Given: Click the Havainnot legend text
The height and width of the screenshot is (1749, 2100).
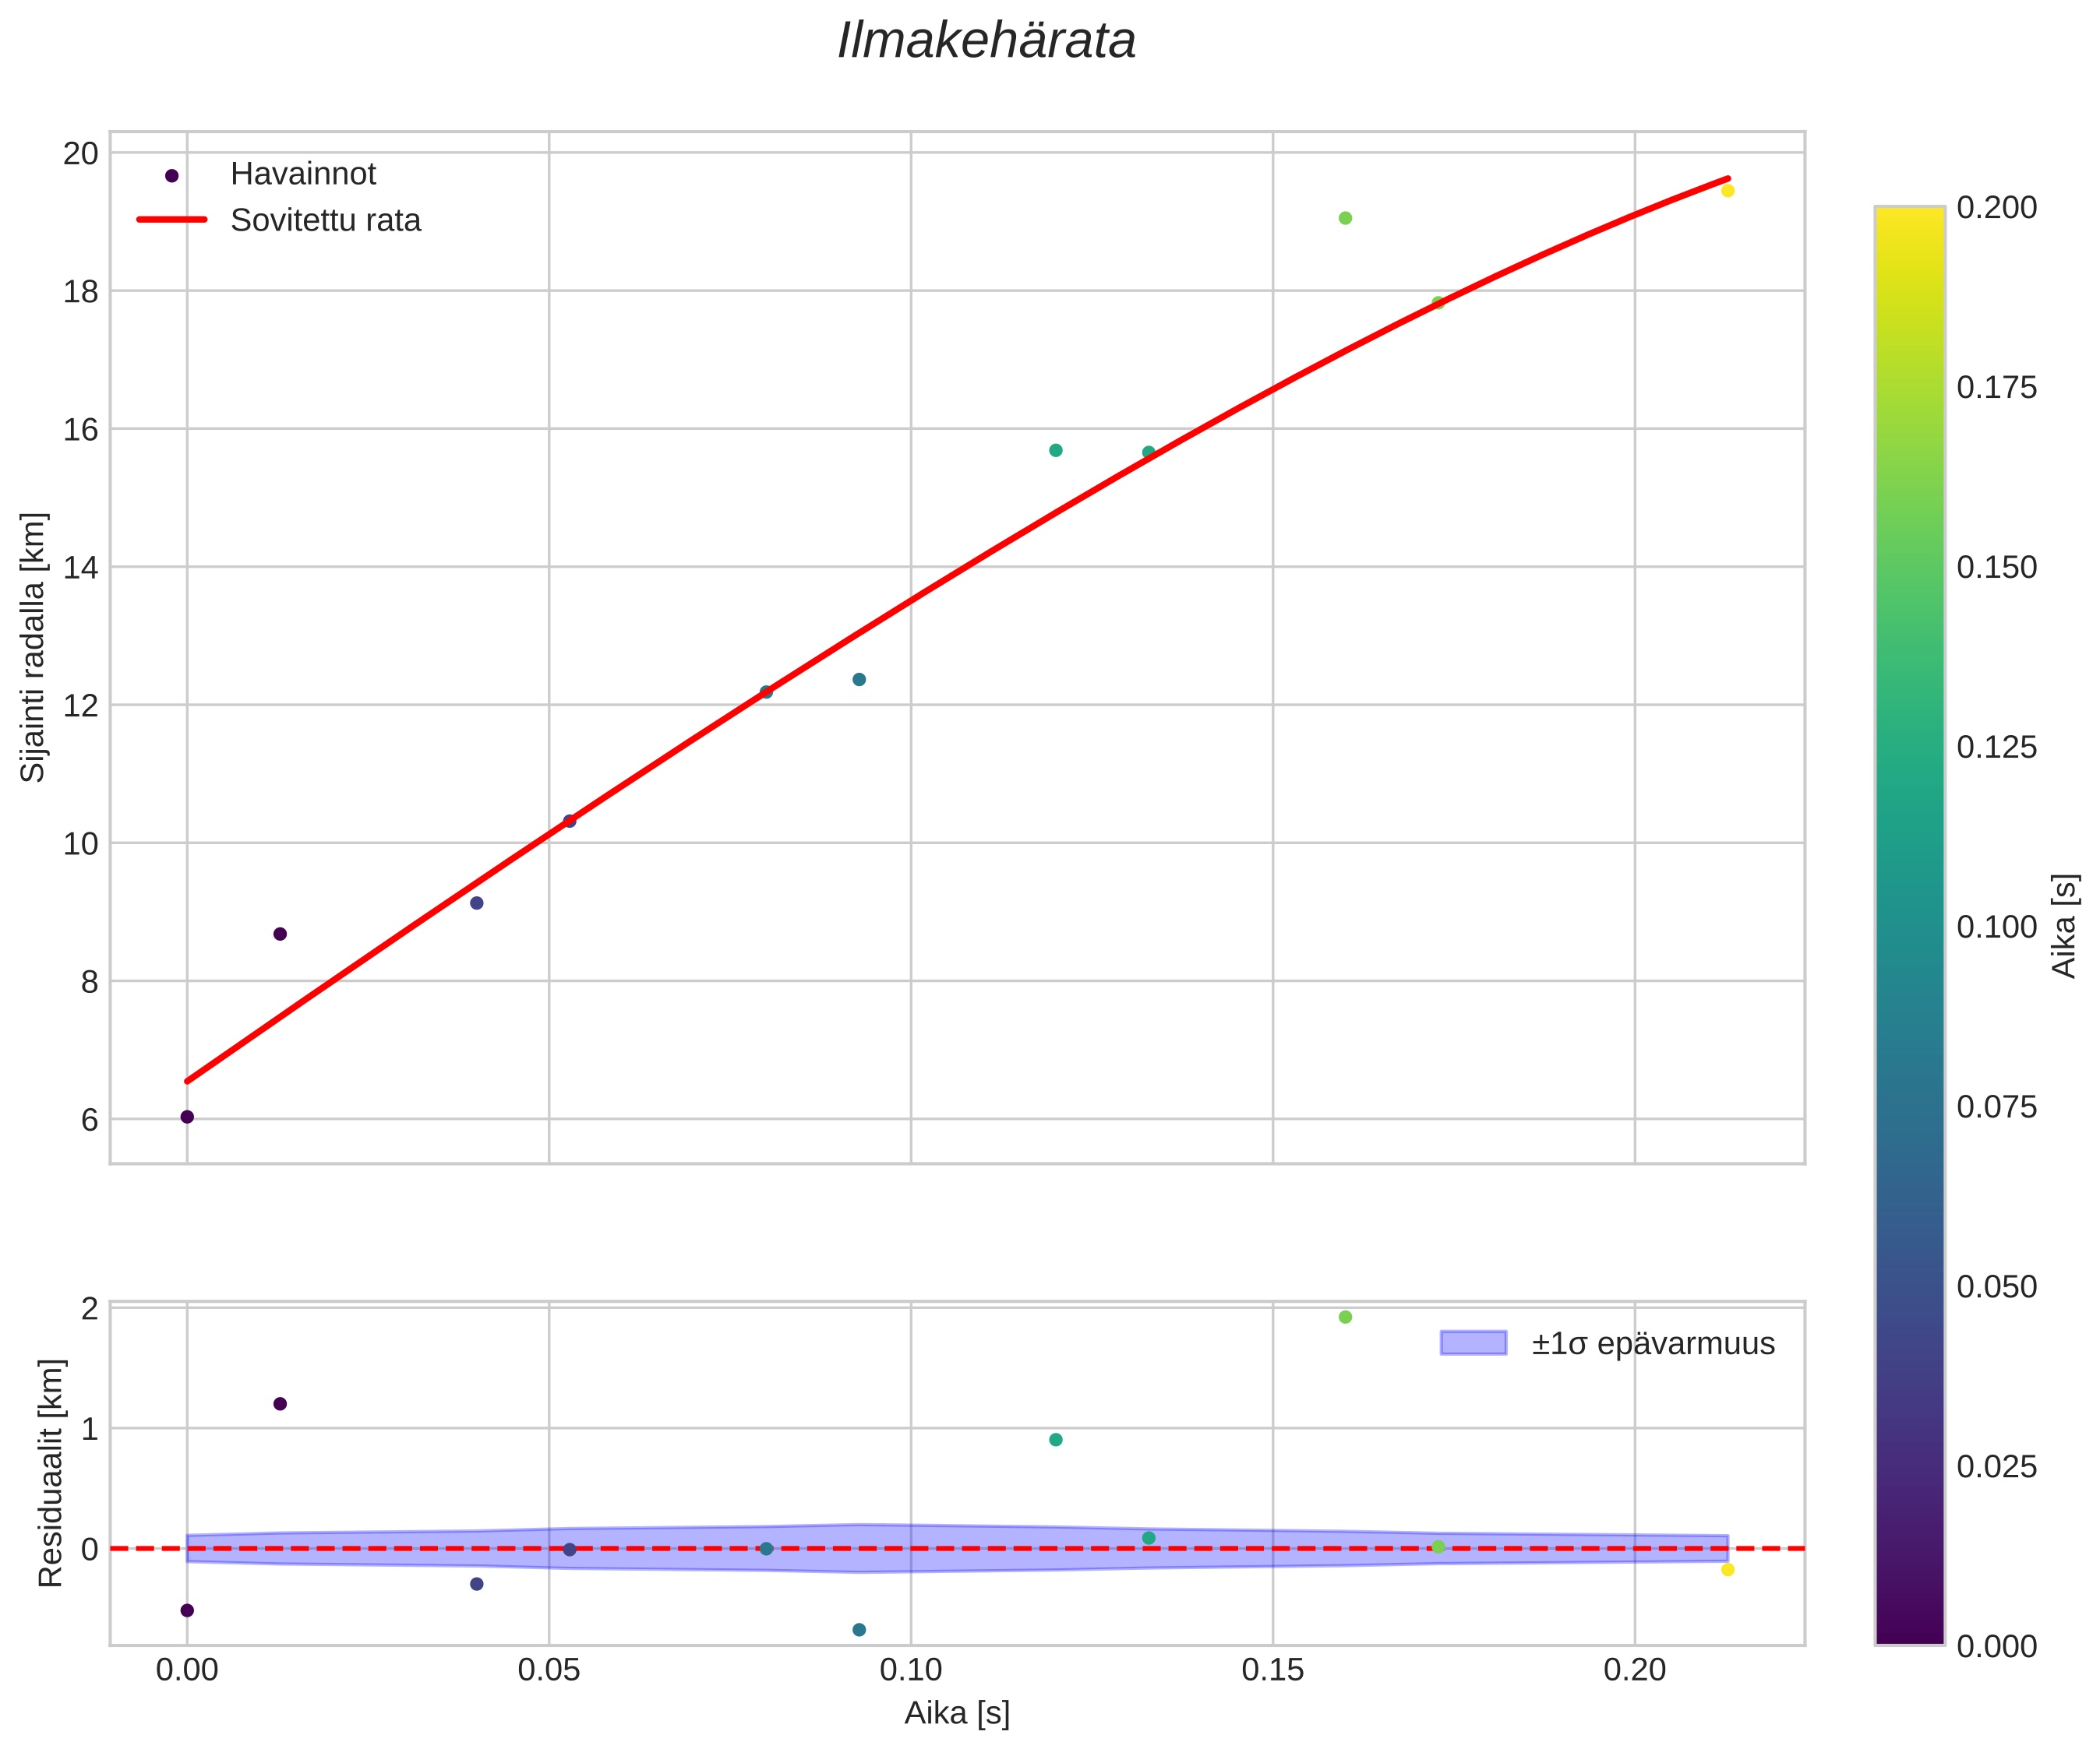Looking at the screenshot, I should pos(303,174).
